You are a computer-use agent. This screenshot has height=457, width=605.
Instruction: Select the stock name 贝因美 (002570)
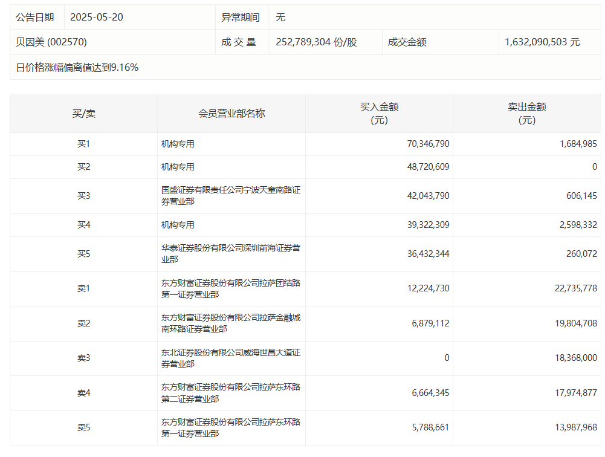click(51, 42)
